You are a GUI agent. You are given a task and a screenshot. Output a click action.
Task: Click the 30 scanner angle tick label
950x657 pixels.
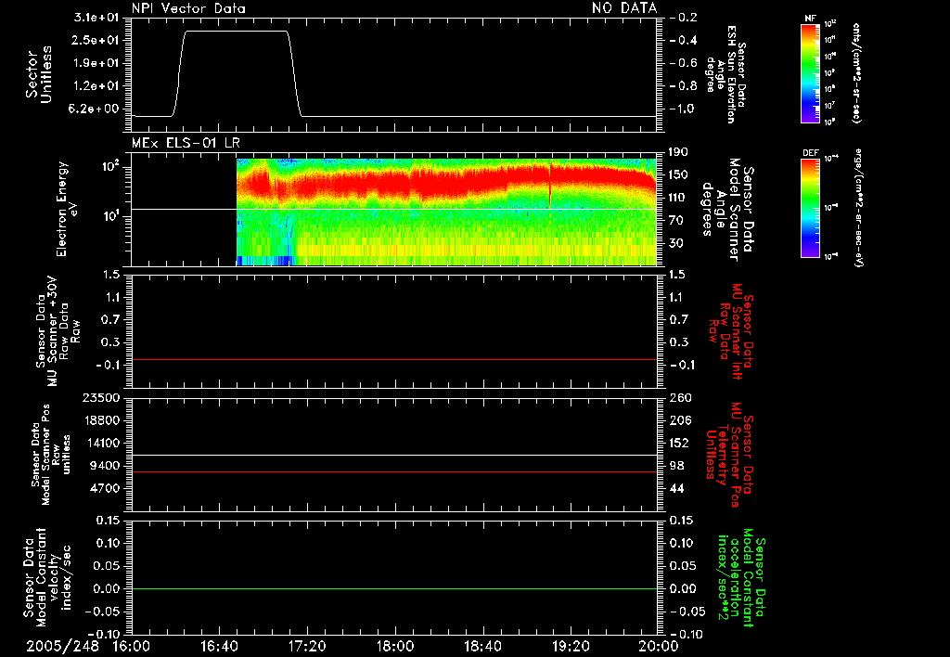pos(676,244)
